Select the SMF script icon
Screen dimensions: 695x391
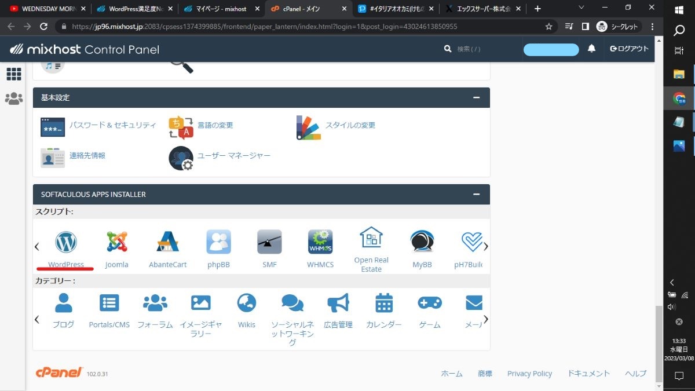pos(269,242)
